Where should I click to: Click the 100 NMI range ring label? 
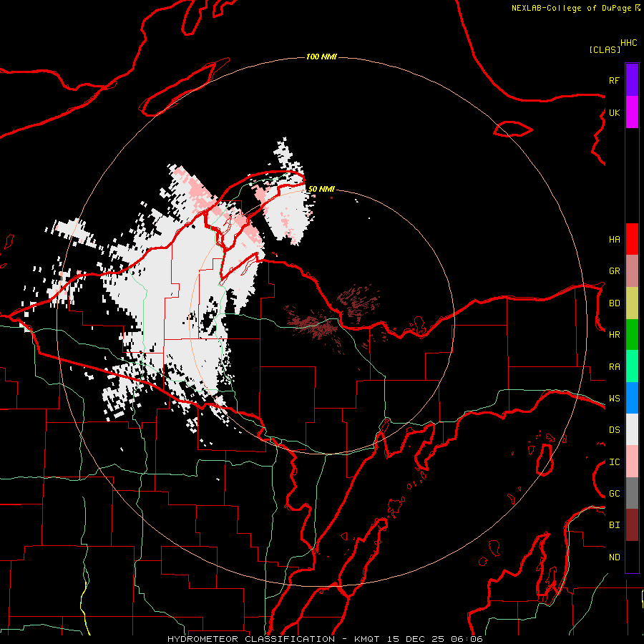click(321, 57)
